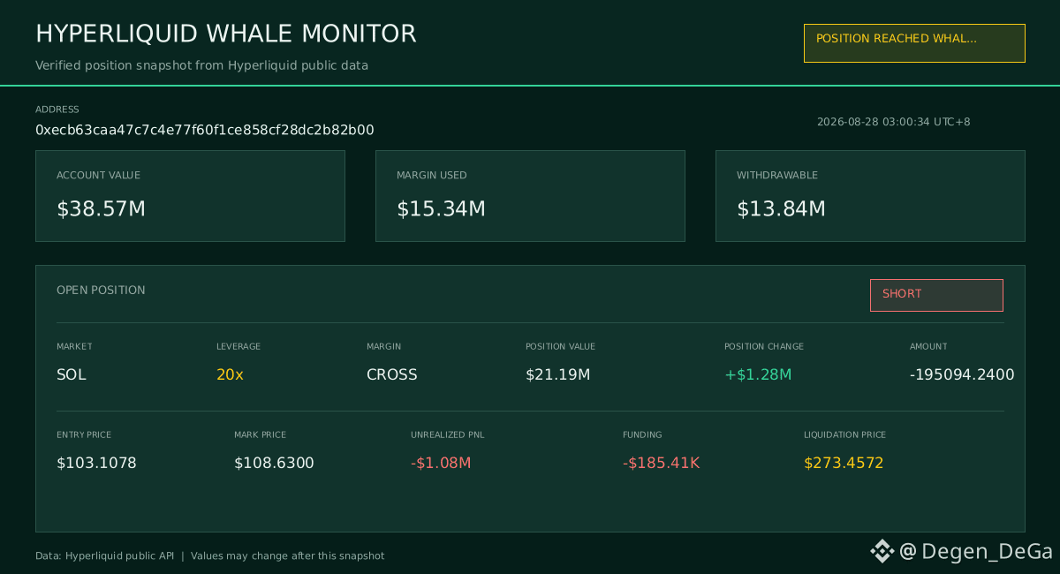Click the snapshot timestamp 2026-08-28 03:00:34 UTC+8
The width and height of the screenshot is (1060, 574).
[894, 122]
